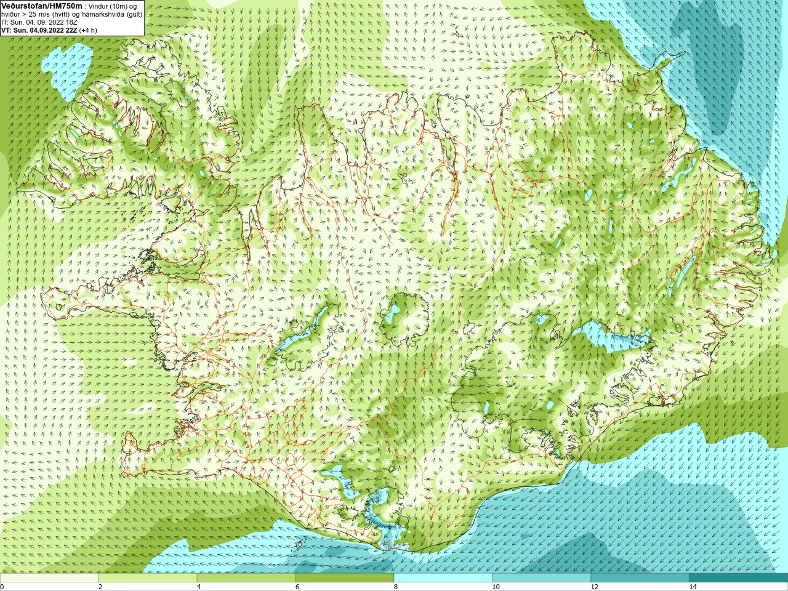The height and width of the screenshot is (591, 788).
Task: Pick the light cyan 8–10 legend swatch
Action: pyautogui.click(x=443, y=578)
